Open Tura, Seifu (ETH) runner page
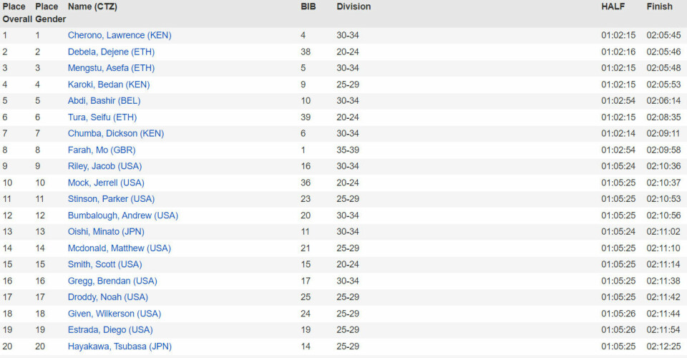687x358 pixels. [102, 117]
